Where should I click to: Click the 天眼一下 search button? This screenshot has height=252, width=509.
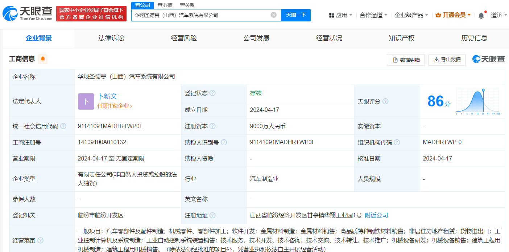[296, 15]
